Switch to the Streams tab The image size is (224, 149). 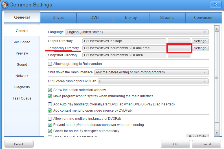pyautogui.click(x=167, y=17)
